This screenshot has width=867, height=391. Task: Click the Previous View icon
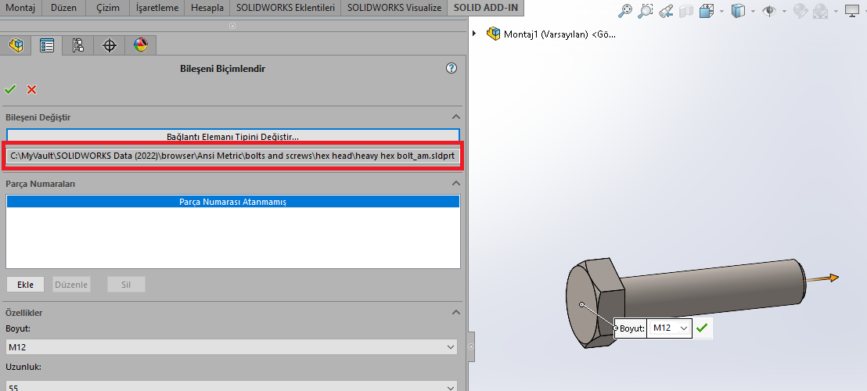pyautogui.click(x=665, y=11)
